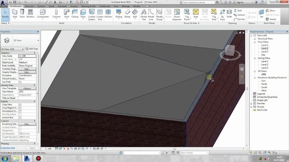This screenshot has width=289, height=162.
Task: Open the Annotate ribbon tab
Action: (x=62, y=6)
